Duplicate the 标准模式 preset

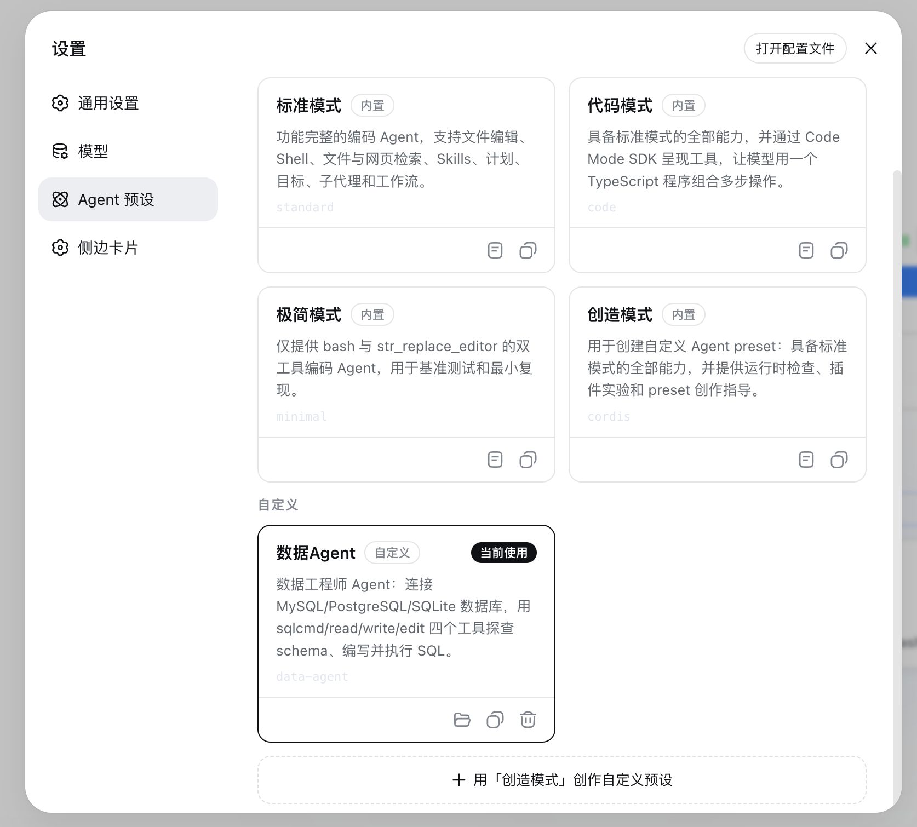pos(528,250)
